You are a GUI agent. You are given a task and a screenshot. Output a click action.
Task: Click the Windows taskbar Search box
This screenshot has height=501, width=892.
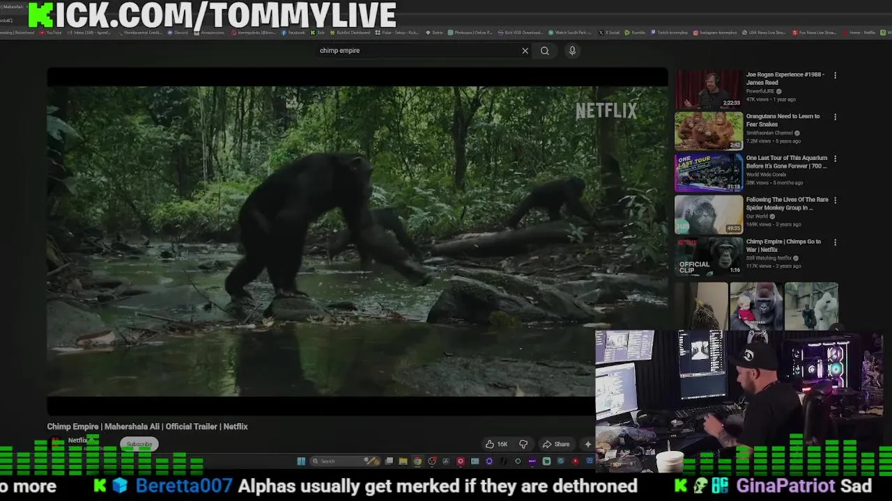point(345,461)
